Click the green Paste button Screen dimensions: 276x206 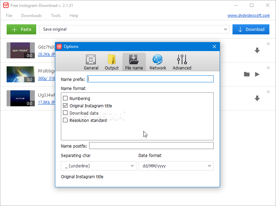[22, 29]
